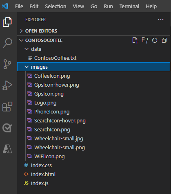
Task: Open the Terminal menu
Action: tap(129, 6)
